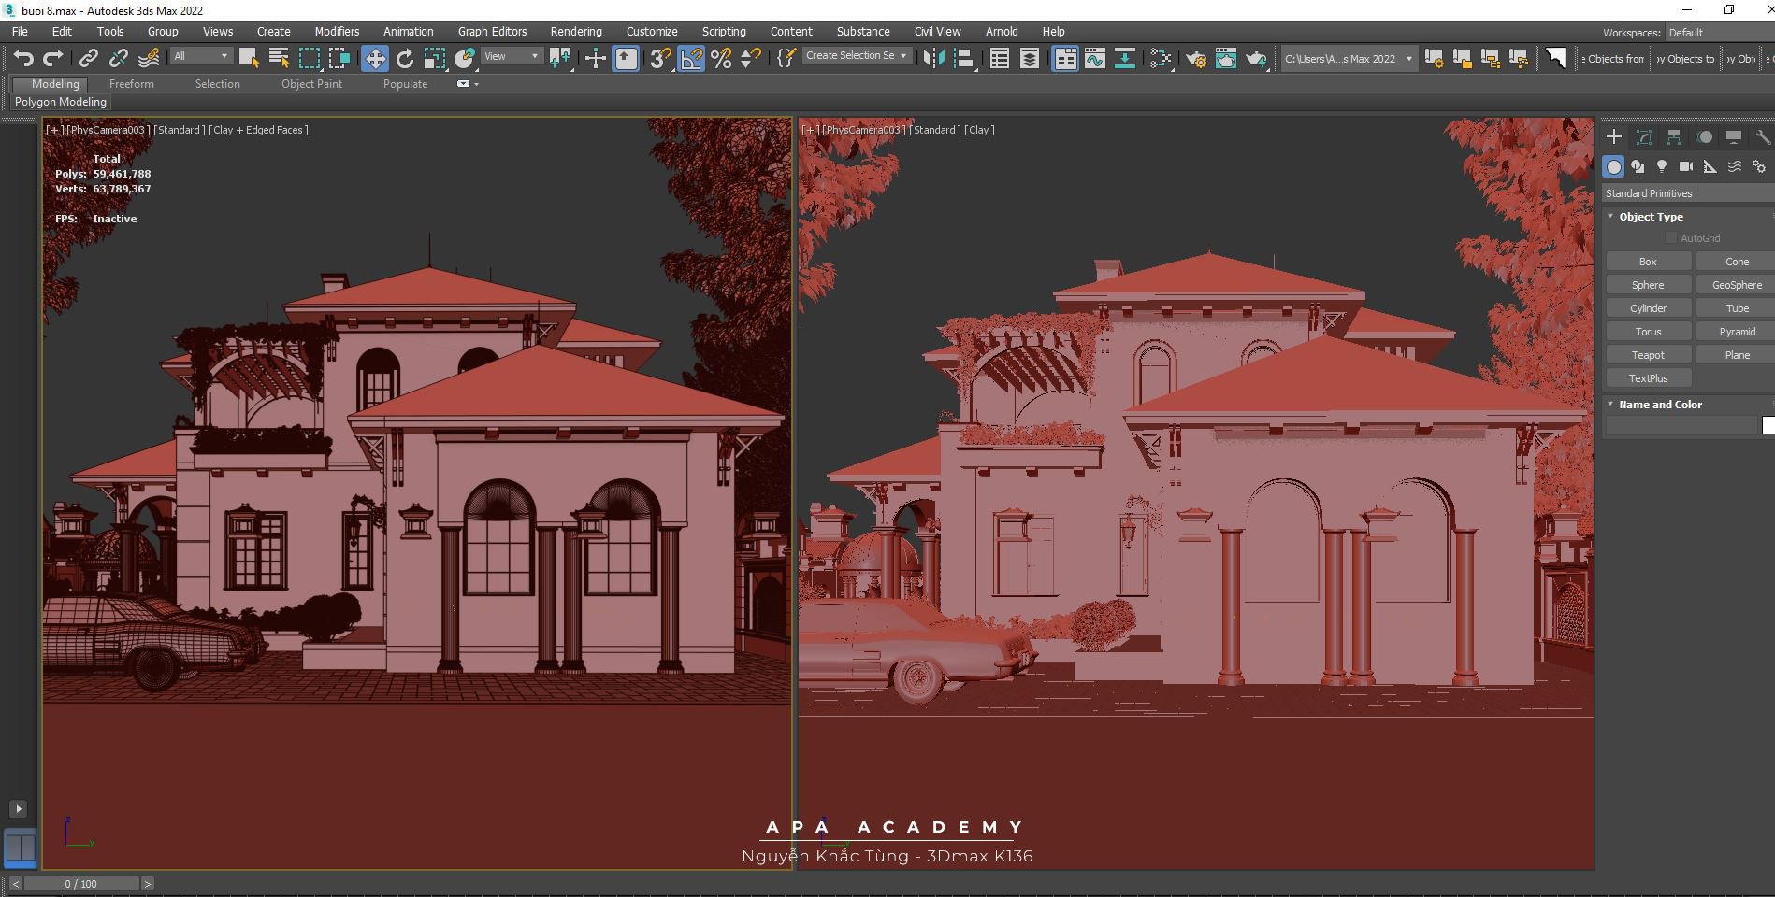
Task: Open the Material Editor icon
Action: 1161,59
